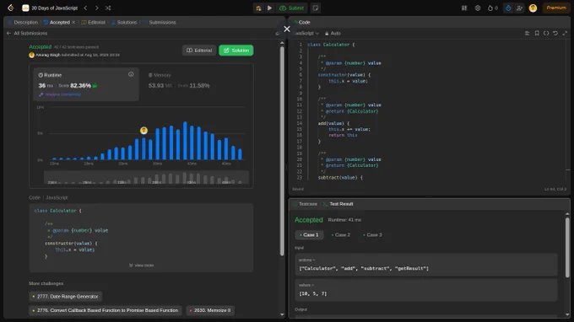This screenshot has width=574, height=322.
Task: Check the streak fire counter
Action: coord(493,8)
